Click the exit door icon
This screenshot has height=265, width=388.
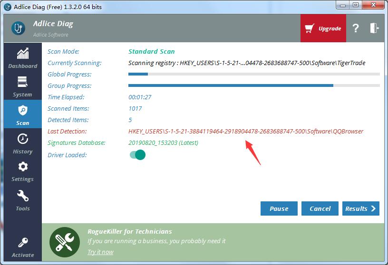tap(374, 28)
